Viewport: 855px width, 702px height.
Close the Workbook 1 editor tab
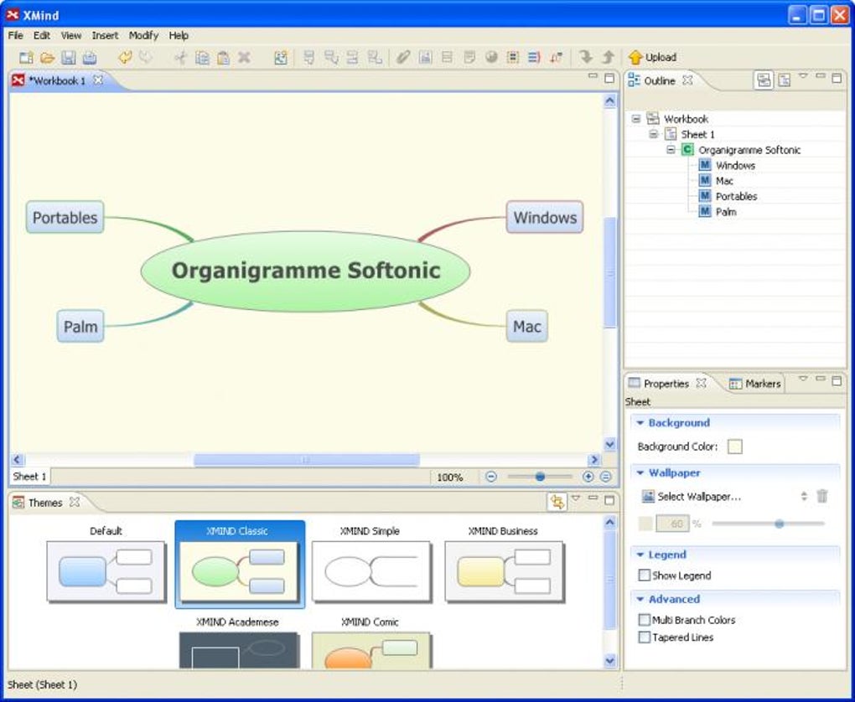(97, 80)
